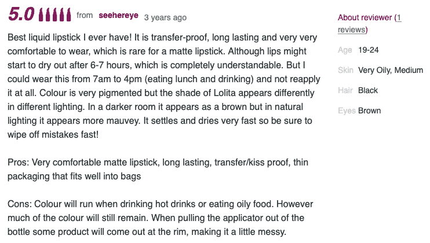Select the eyes value "Brown"
This screenshot has width=430, height=243.
point(370,111)
